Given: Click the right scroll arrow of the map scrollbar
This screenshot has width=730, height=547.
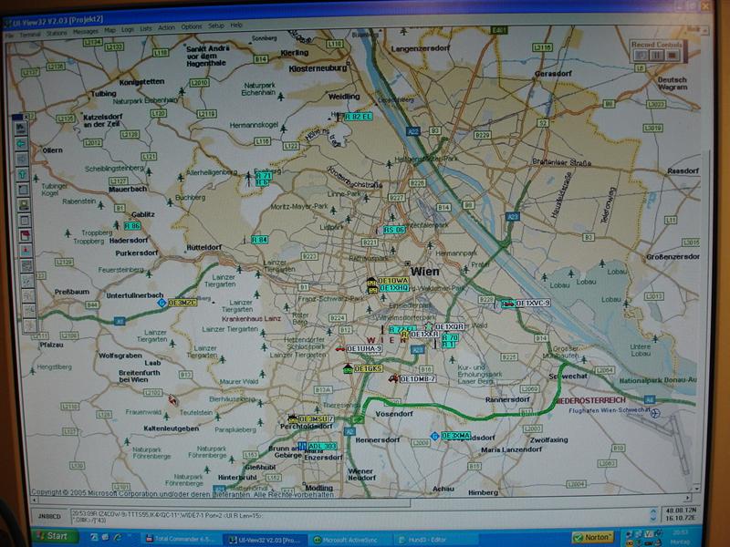Looking at the screenshot, I should coord(688,497).
